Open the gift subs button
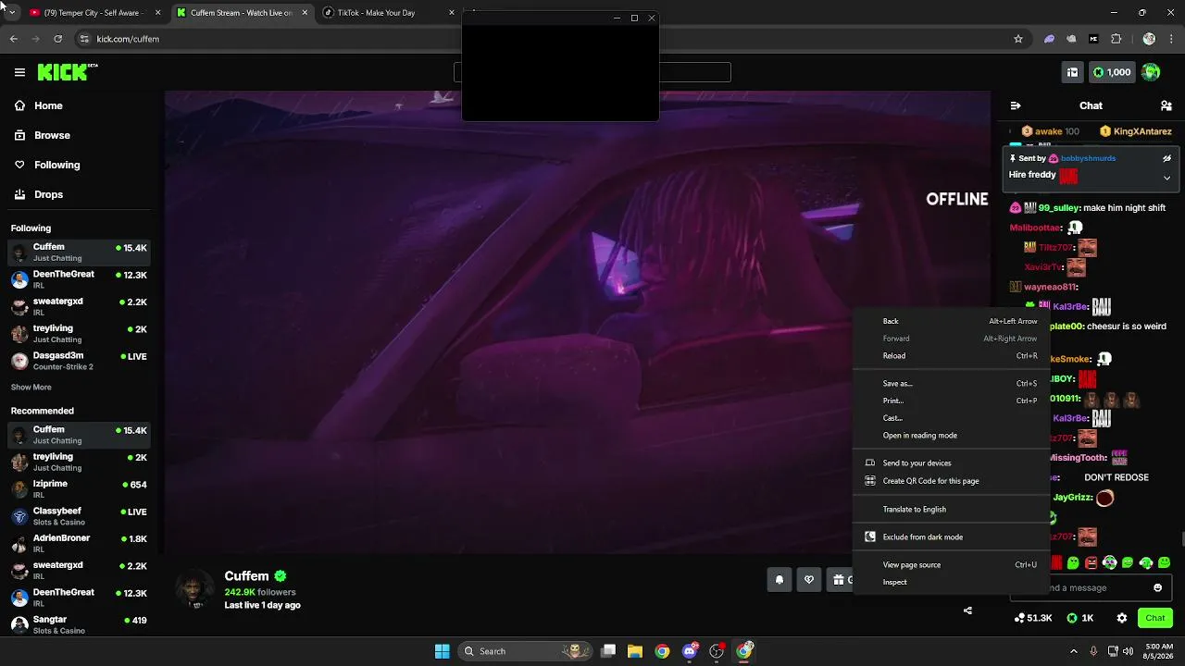 click(x=840, y=580)
